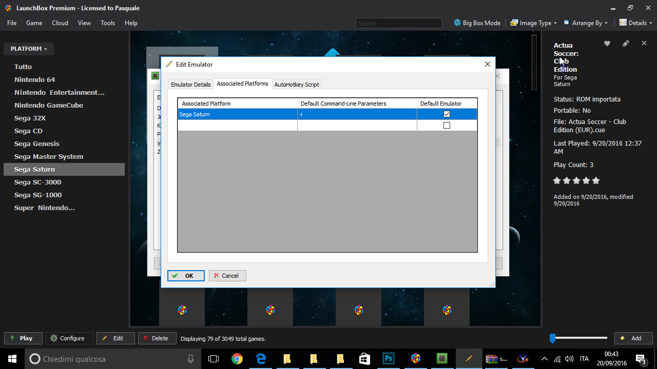657x369 pixels.
Task: Close the game details side panel
Action: tap(644, 44)
